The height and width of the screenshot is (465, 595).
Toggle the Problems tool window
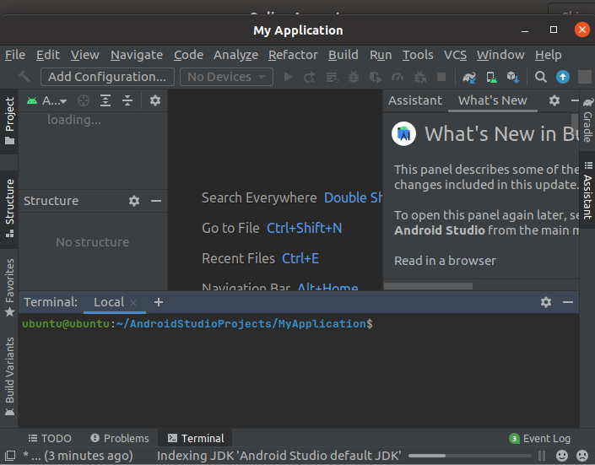pyautogui.click(x=120, y=439)
